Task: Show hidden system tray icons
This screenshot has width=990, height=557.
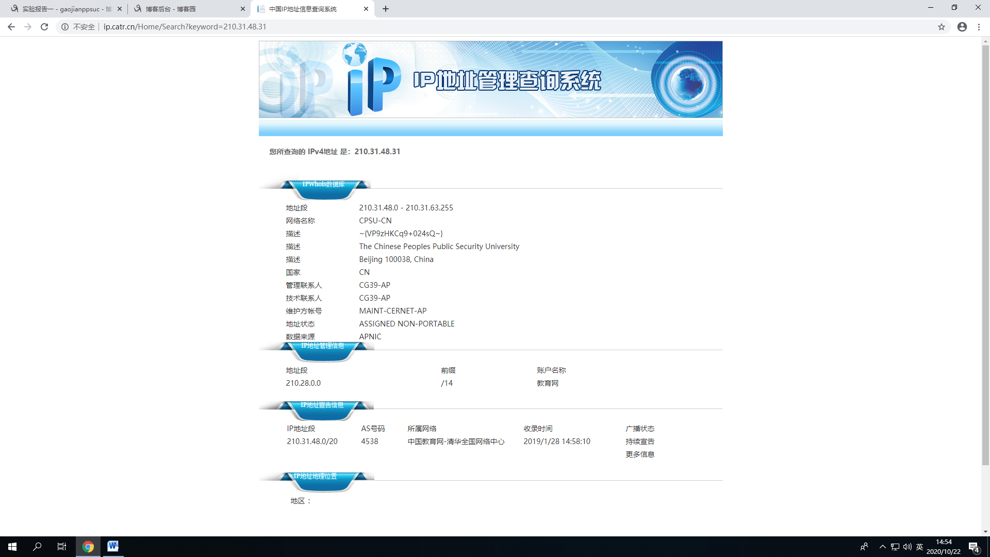Action: coord(882,547)
